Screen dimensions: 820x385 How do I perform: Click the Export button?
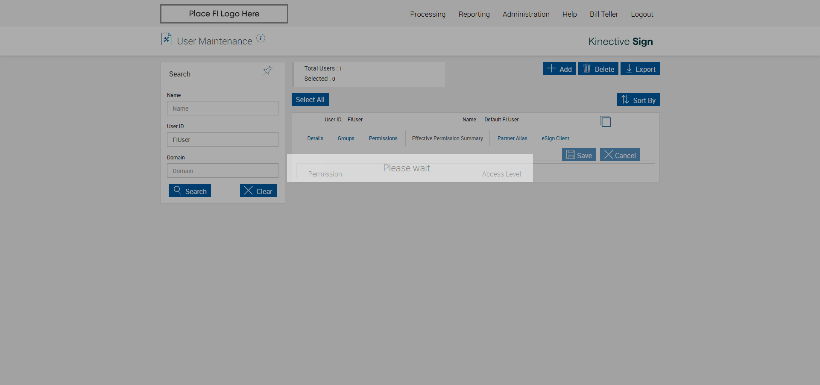coord(640,69)
